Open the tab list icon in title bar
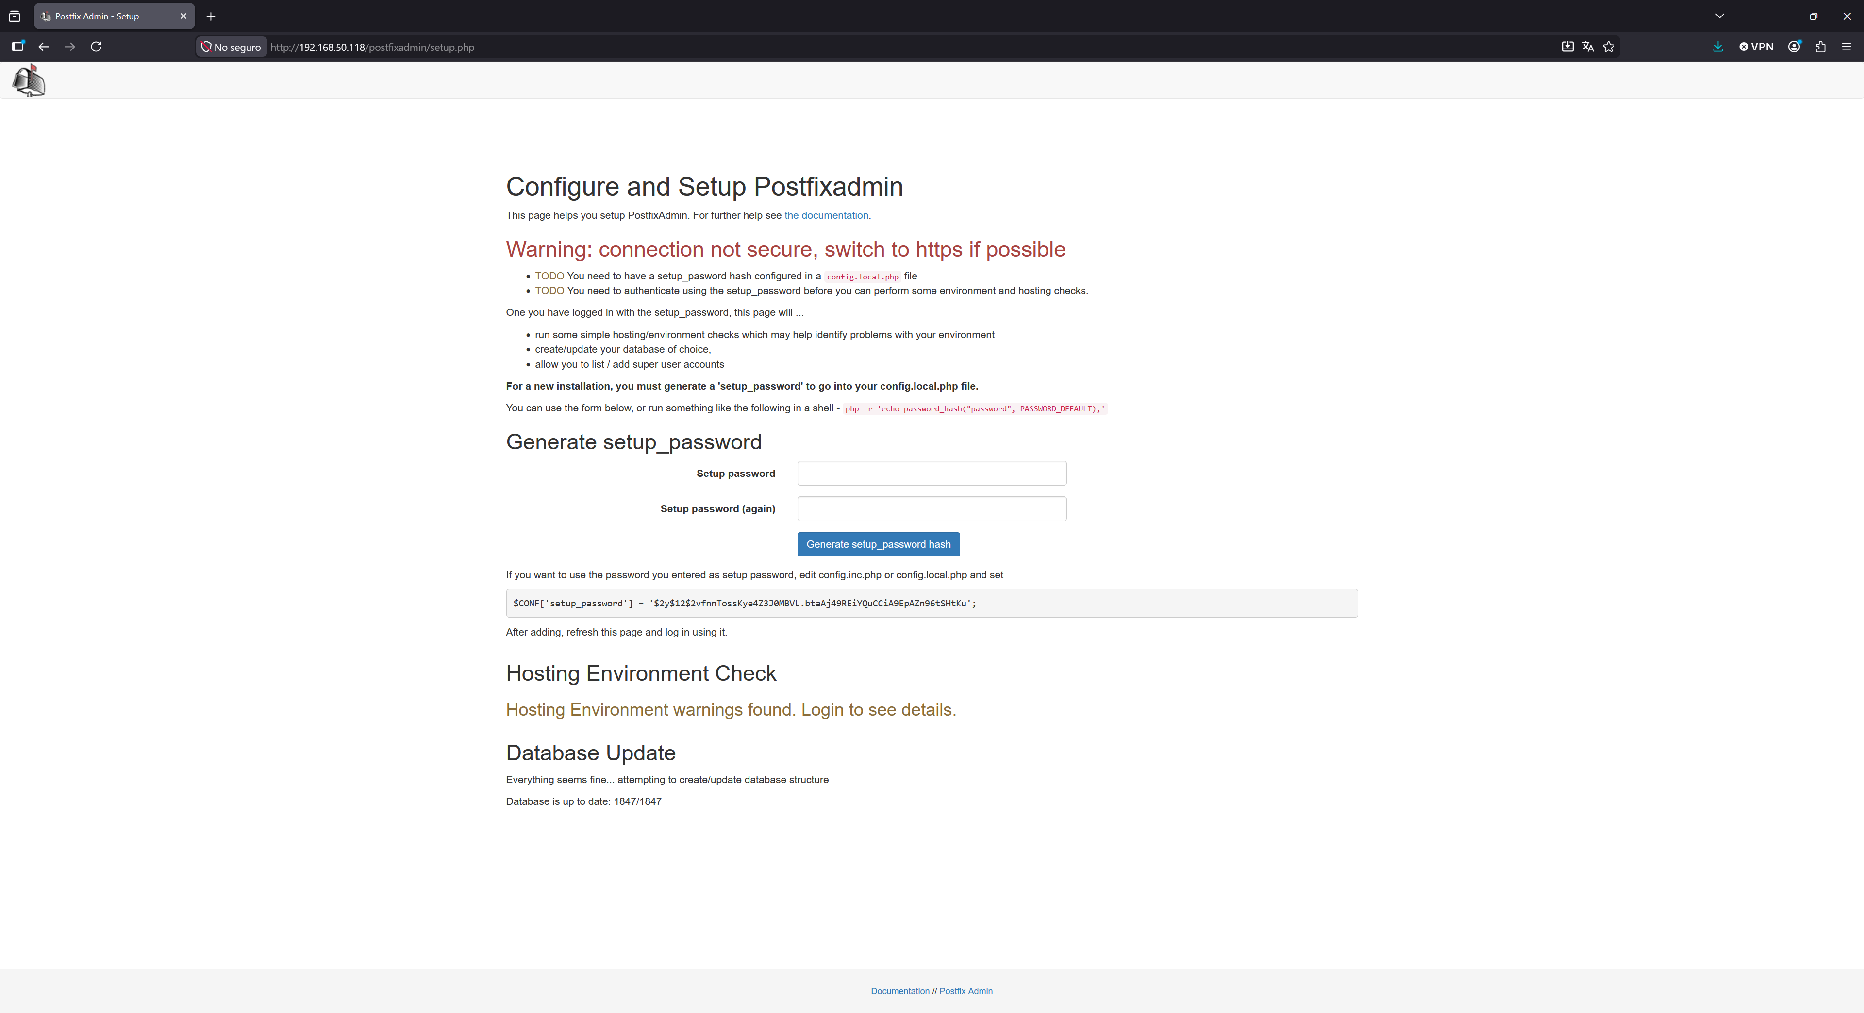 click(x=15, y=16)
